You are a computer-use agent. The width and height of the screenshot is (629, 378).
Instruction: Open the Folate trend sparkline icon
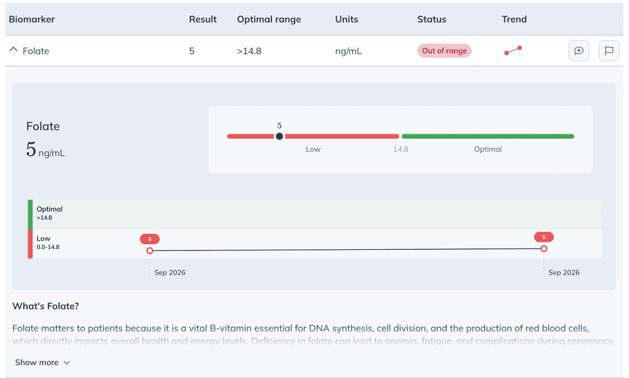coord(513,50)
